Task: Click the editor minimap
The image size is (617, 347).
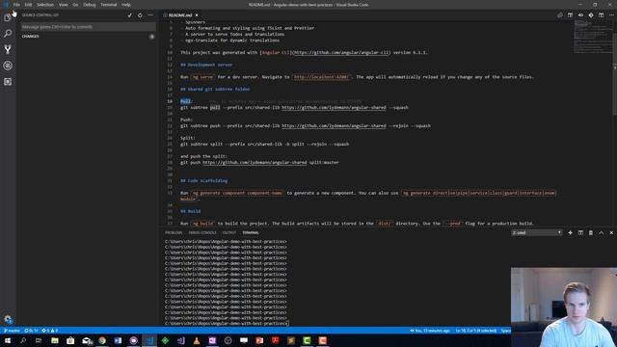Action: pos(593,38)
